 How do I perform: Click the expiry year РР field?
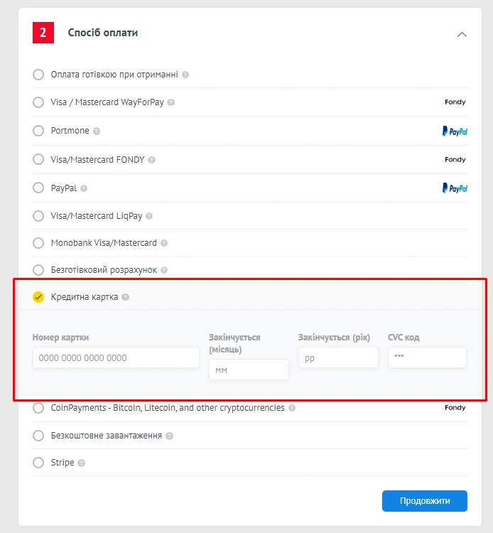[338, 357]
